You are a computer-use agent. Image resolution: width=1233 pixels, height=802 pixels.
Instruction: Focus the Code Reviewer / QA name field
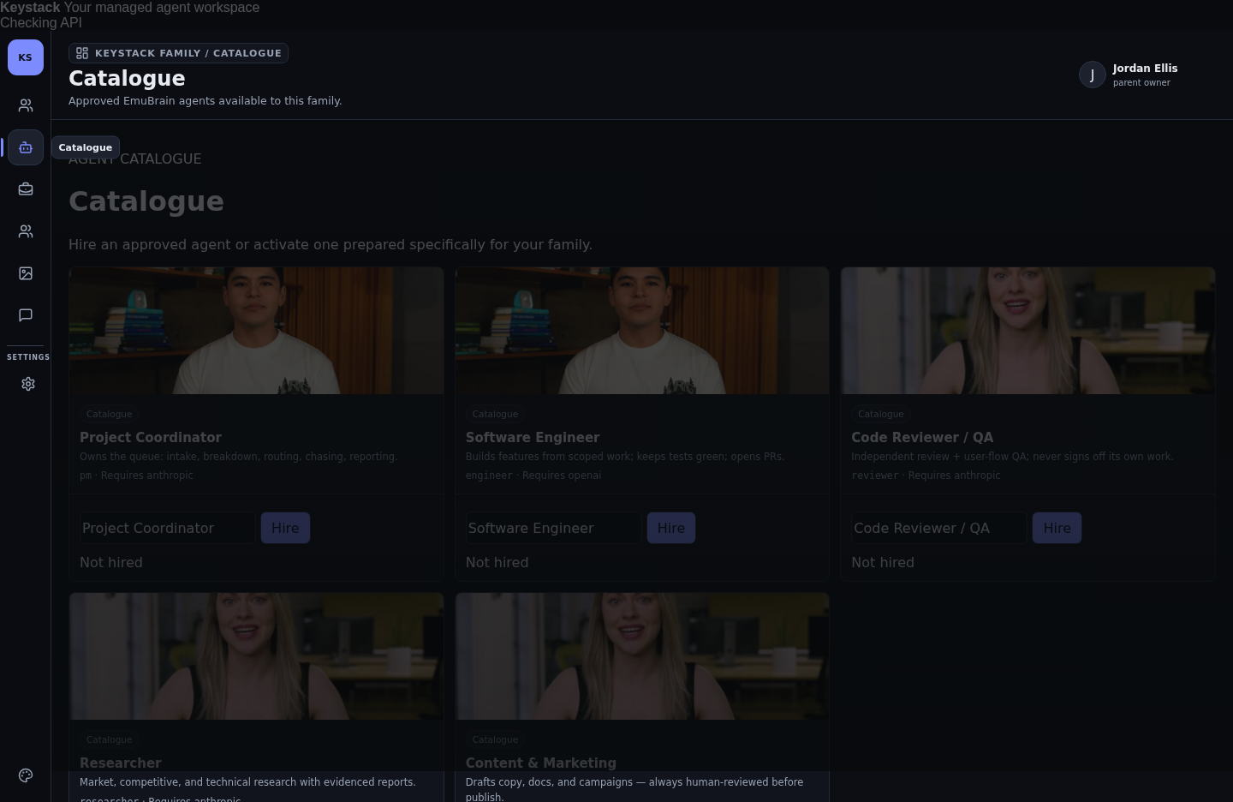[939, 528]
